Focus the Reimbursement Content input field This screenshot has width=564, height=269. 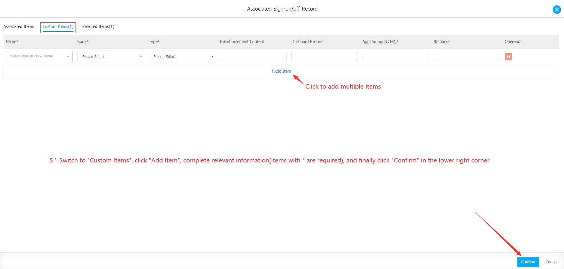[253, 57]
